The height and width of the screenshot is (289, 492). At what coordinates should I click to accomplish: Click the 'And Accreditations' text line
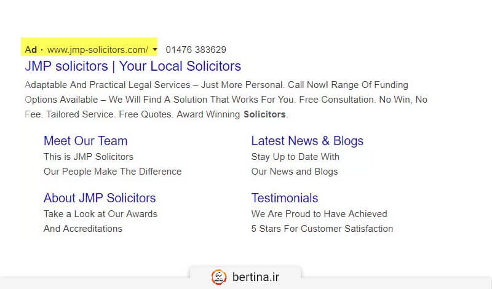click(x=83, y=229)
